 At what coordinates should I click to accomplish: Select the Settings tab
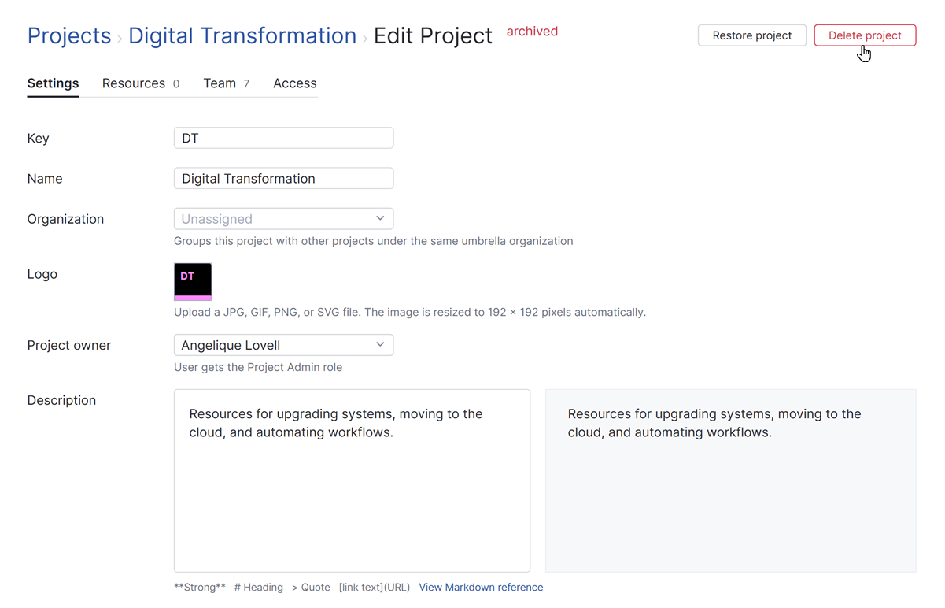[x=53, y=83]
